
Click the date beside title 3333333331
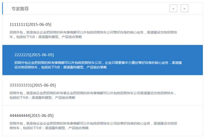(x=44, y=85)
